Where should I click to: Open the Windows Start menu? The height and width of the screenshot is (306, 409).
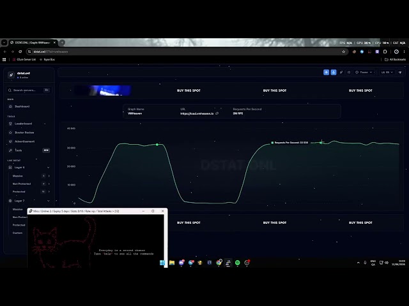coord(162,263)
